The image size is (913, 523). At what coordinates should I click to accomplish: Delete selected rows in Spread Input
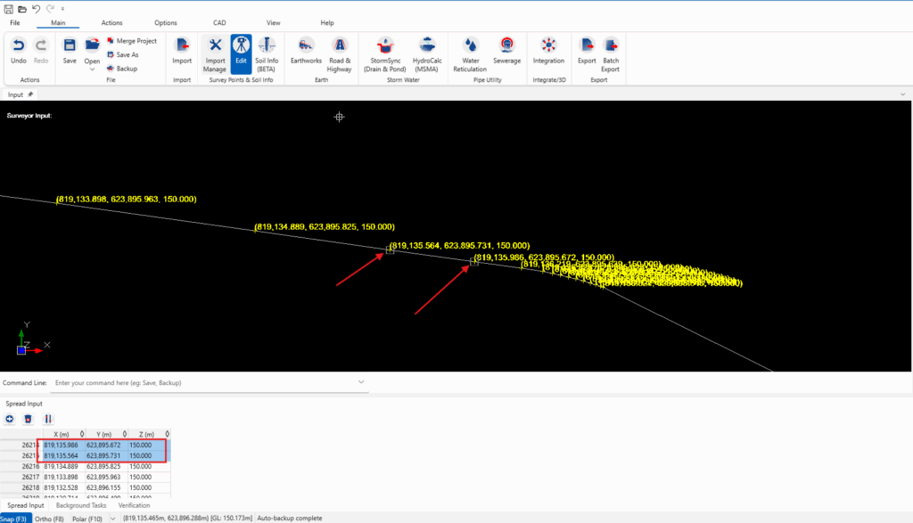tap(29, 419)
